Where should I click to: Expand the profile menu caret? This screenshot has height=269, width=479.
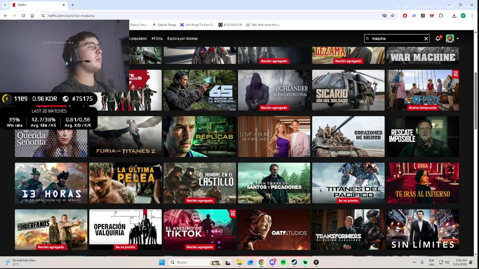pyautogui.click(x=458, y=38)
